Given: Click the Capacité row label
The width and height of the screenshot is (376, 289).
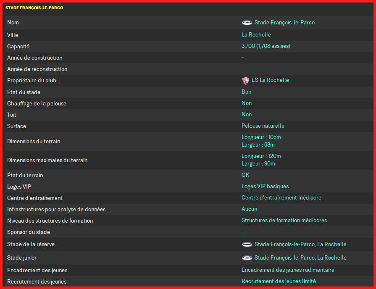Looking at the screenshot, I should (x=18, y=47).
